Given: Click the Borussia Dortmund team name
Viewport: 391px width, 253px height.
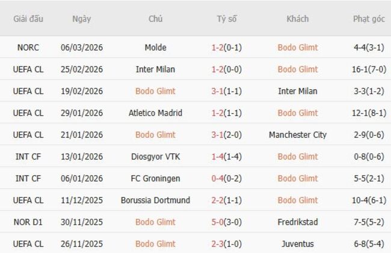Looking at the screenshot, I should coord(155,200).
